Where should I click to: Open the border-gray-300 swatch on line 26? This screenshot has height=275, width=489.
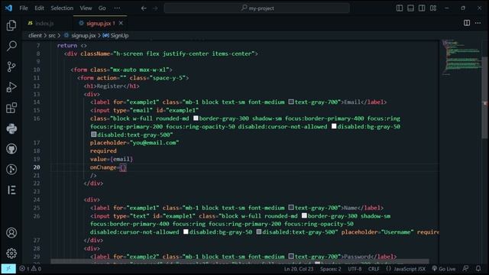[304, 215]
